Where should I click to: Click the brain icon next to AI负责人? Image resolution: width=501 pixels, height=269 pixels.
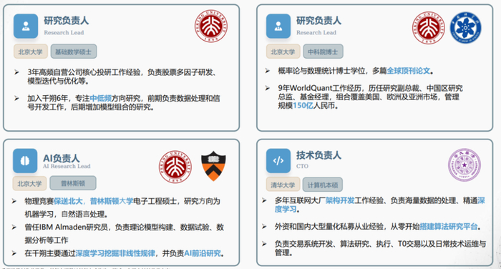pyautogui.click(x=25, y=161)
